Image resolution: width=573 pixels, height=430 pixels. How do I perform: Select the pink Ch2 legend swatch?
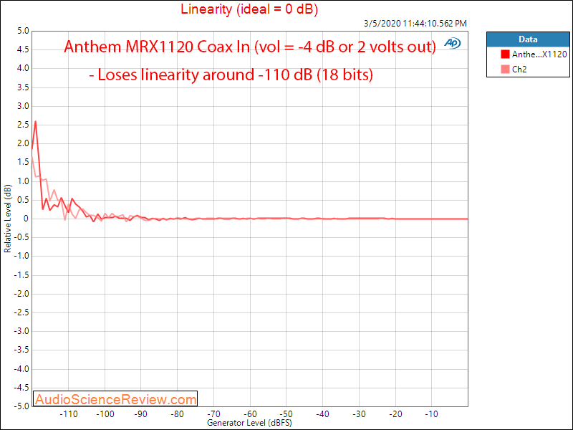(505, 69)
